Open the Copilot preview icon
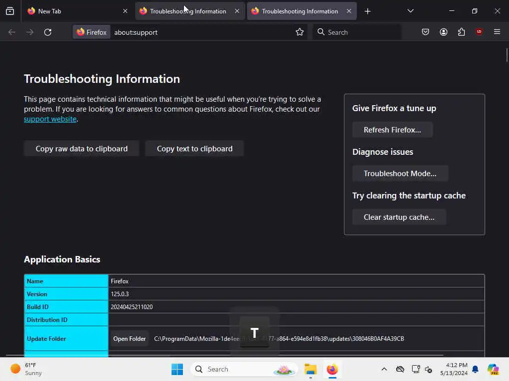This screenshot has height=381, width=509. (x=493, y=369)
